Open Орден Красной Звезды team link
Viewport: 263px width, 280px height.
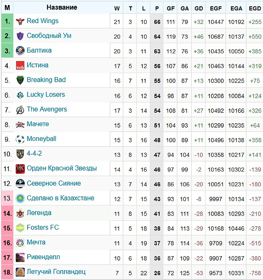[62, 168]
